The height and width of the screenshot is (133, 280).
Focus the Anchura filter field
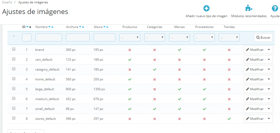coord(78,38)
